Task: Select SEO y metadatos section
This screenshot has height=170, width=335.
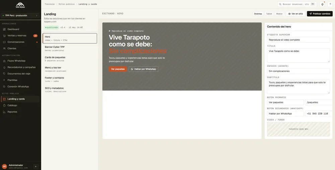Action: [70, 90]
